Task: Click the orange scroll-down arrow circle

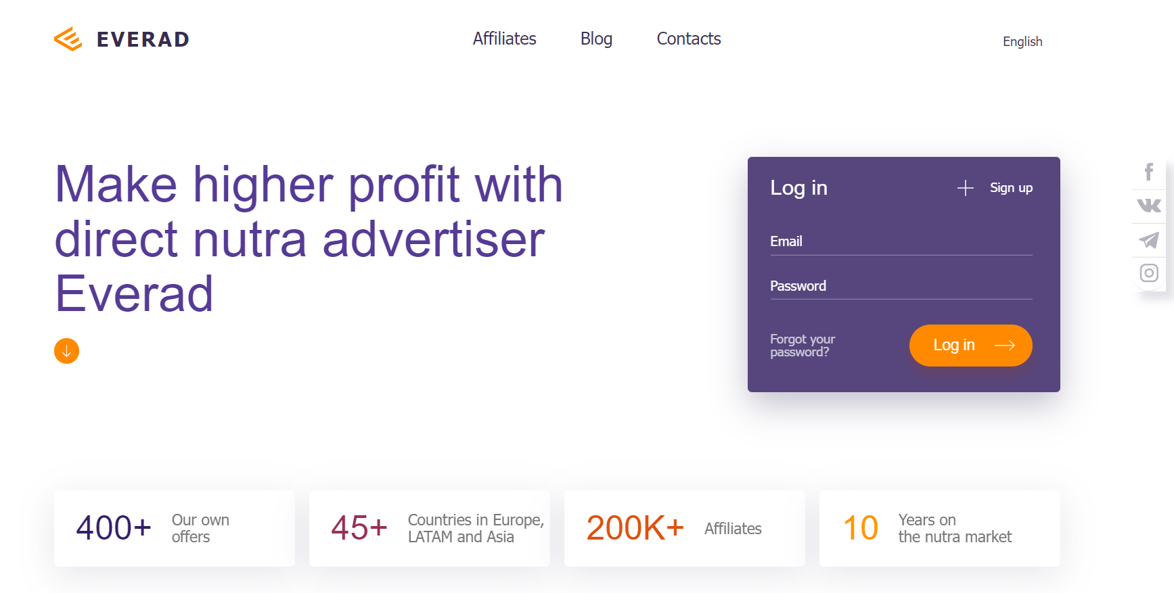Action: pyautogui.click(x=66, y=351)
